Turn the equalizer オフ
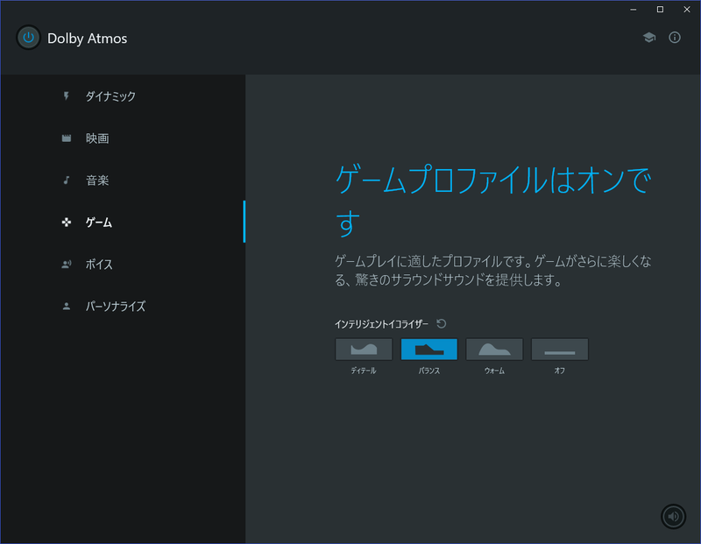This screenshot has height=544, width=701. [x=560, y=348]
